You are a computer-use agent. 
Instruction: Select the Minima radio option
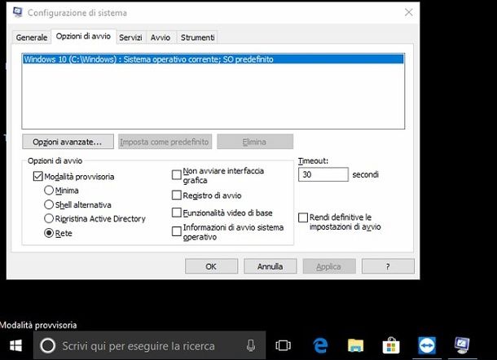pyautogui.click(x=49, y=190)
